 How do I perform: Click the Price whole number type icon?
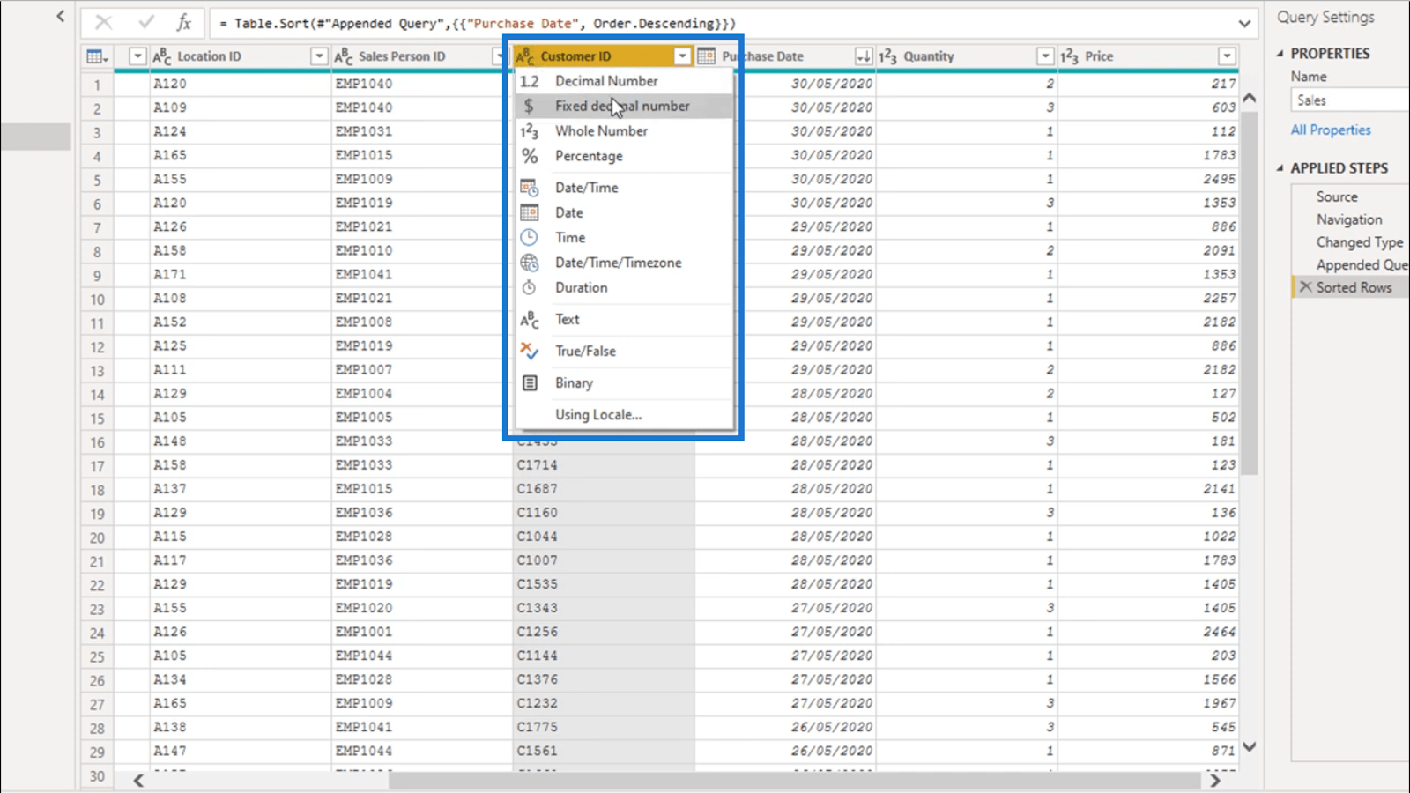(1069, 56)
